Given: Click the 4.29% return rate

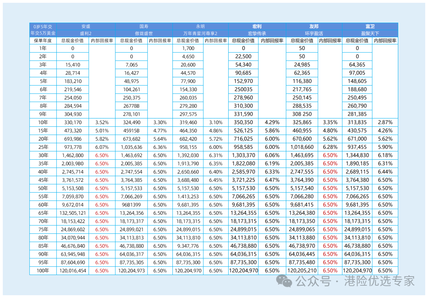Looking at the screenshot, I should click(272, 122).
